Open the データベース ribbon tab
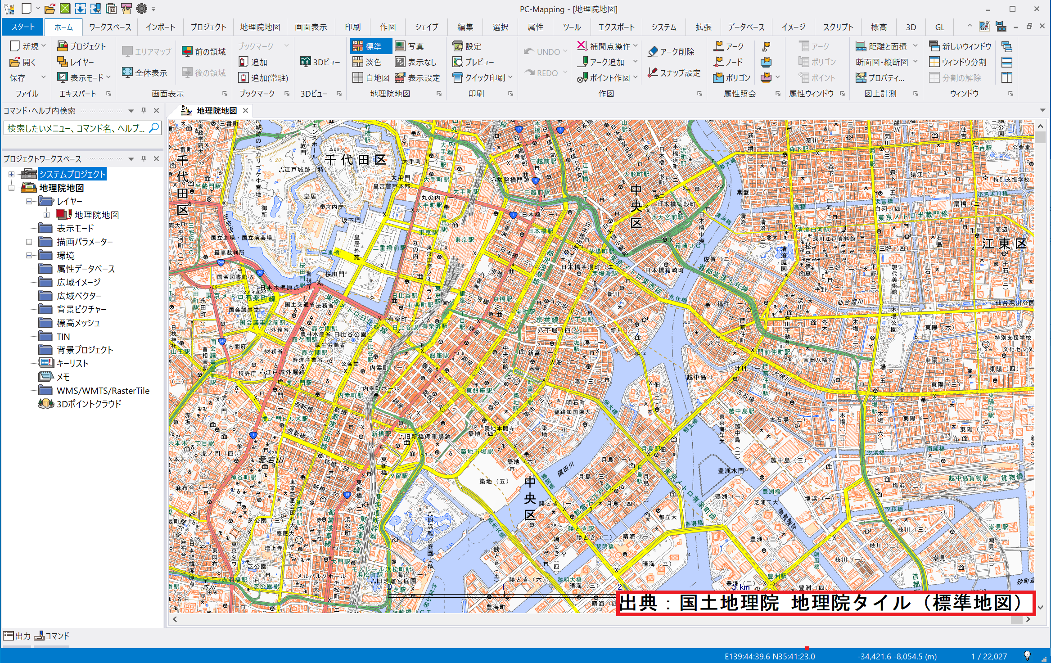1051x663 pixels. coord(746,27)
